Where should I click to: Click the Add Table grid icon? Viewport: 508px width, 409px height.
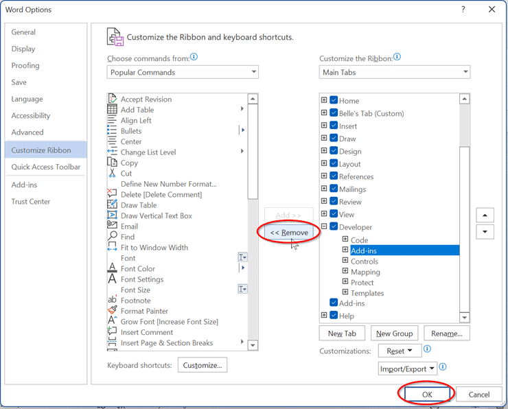point(112,109)
